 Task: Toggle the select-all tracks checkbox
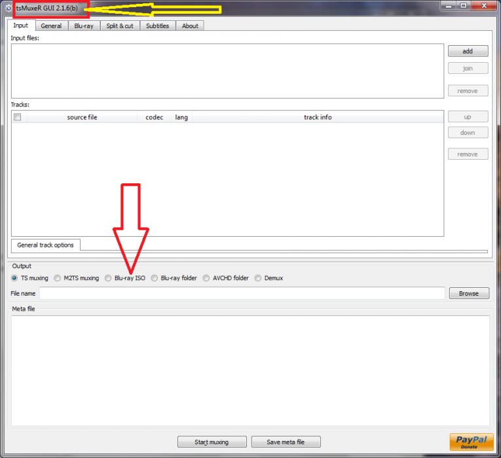[x=18, y=117]
